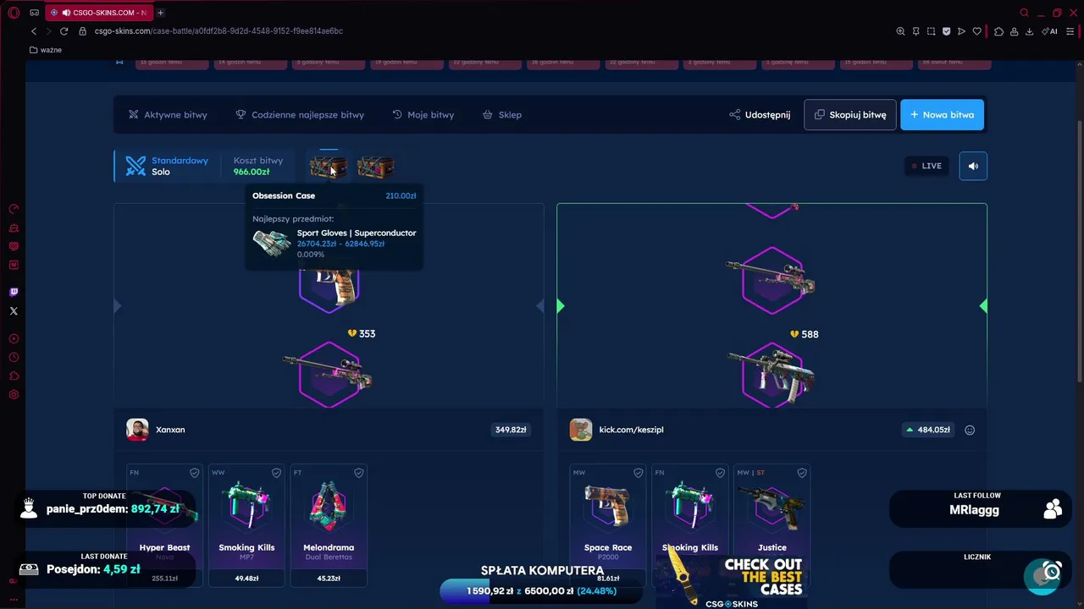This screenshot has width=1084, height=609.
Task: Take a snapshot with capture tool
Action: [x=931, y=31]
